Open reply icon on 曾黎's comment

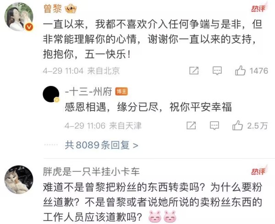click(217, 71)
